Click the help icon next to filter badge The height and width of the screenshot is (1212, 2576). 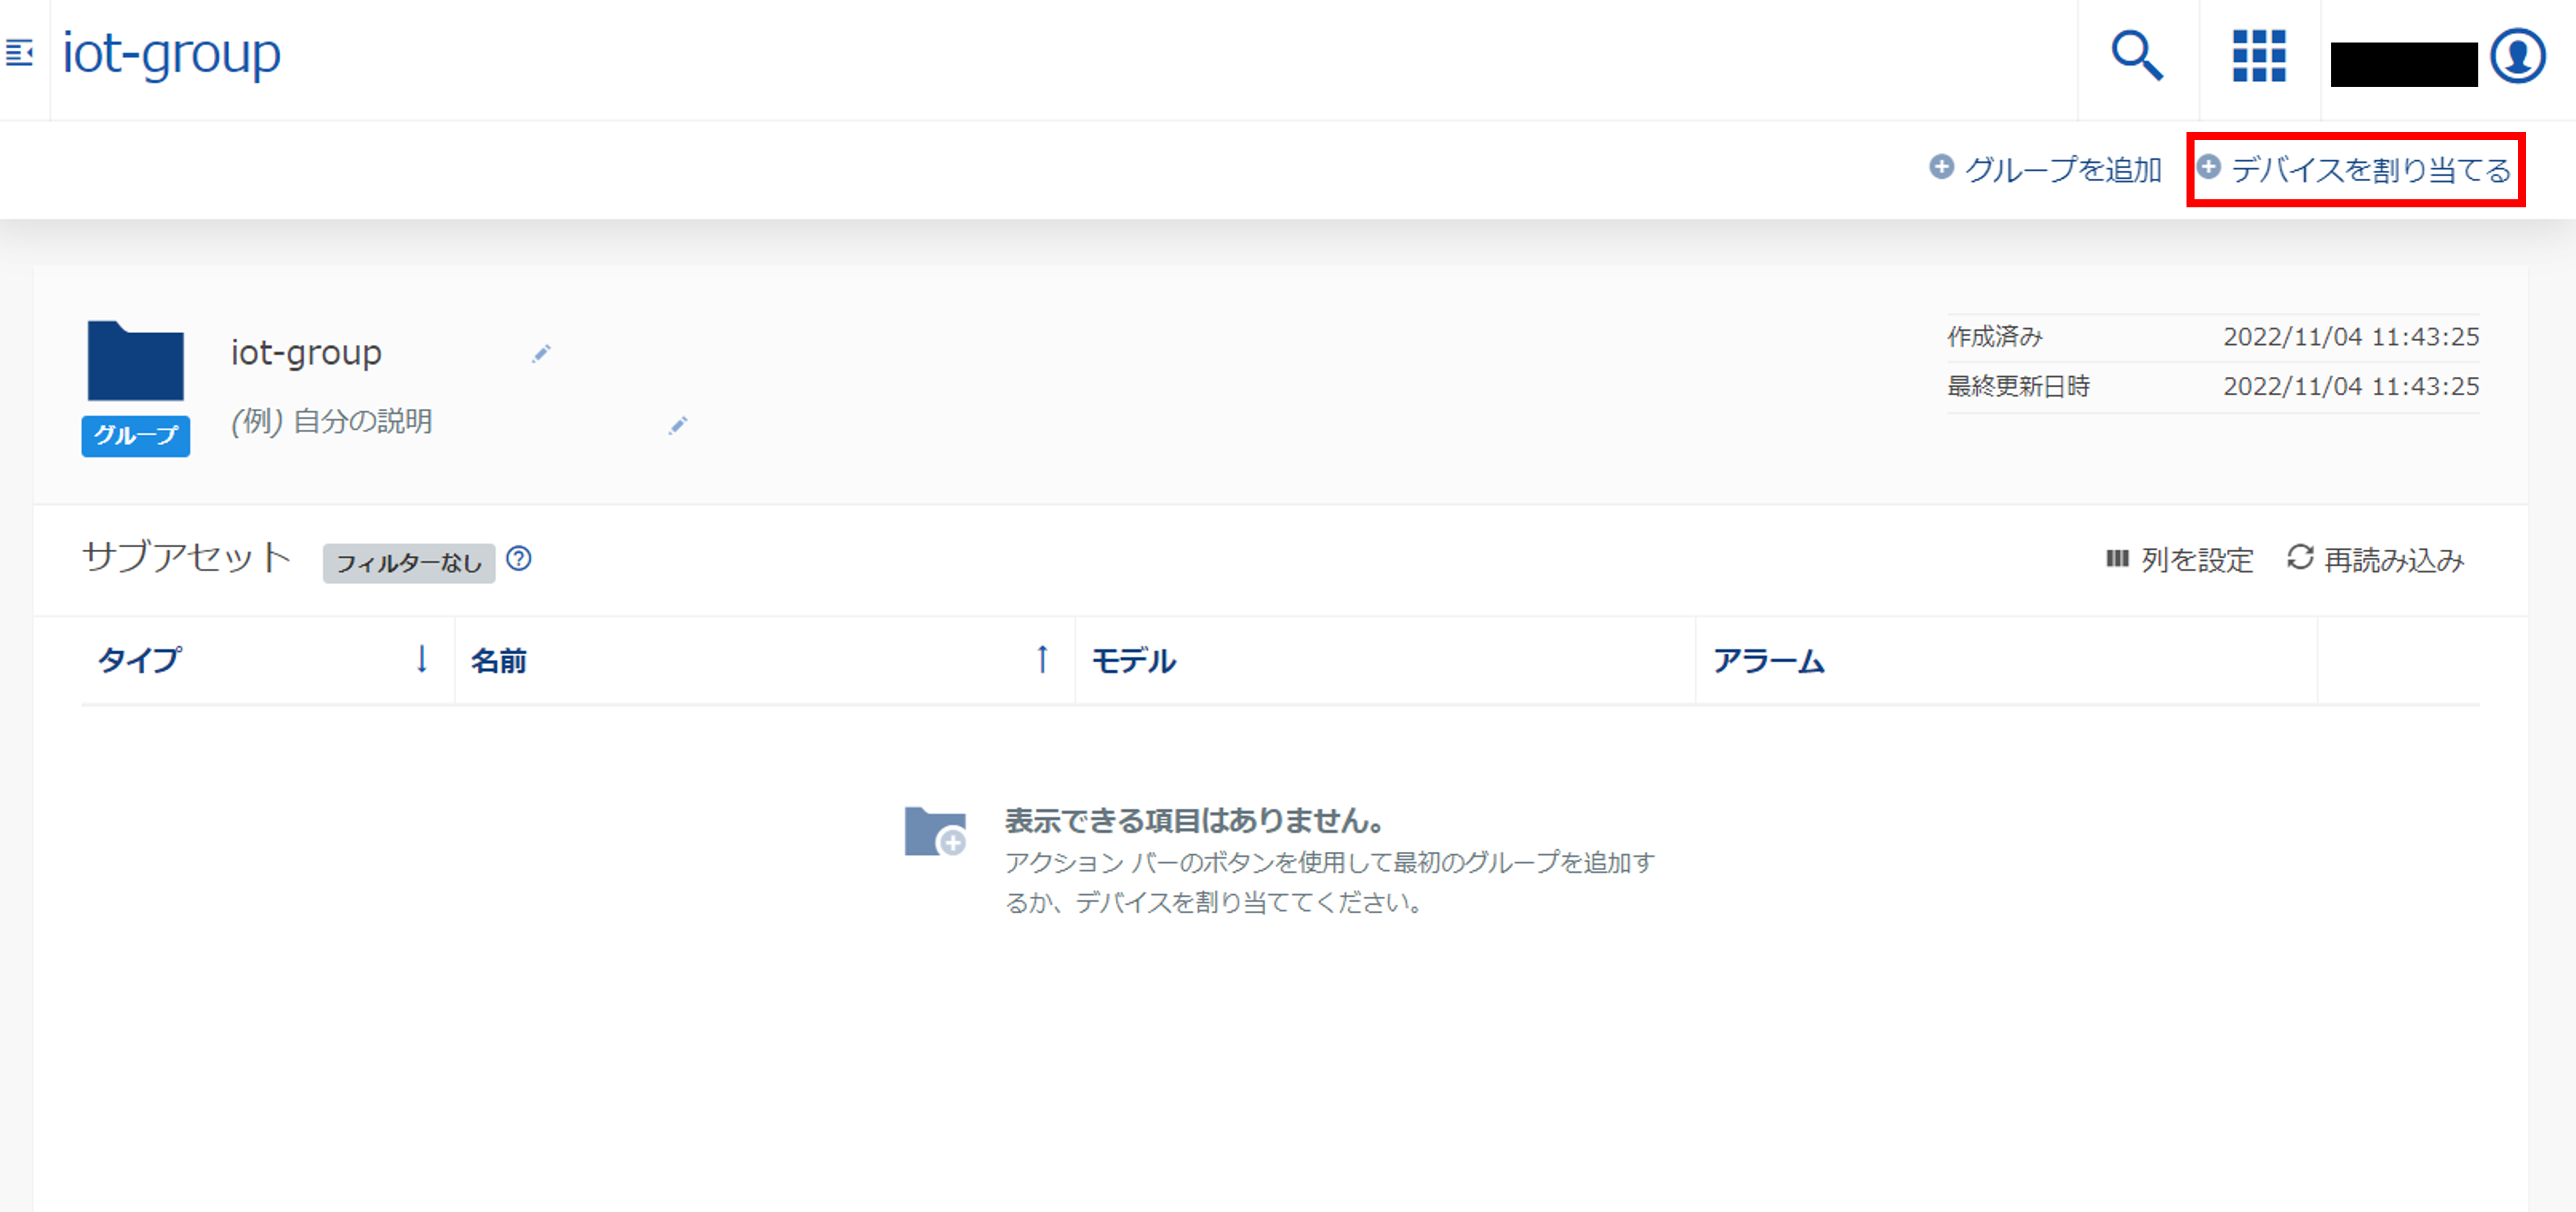519,559
